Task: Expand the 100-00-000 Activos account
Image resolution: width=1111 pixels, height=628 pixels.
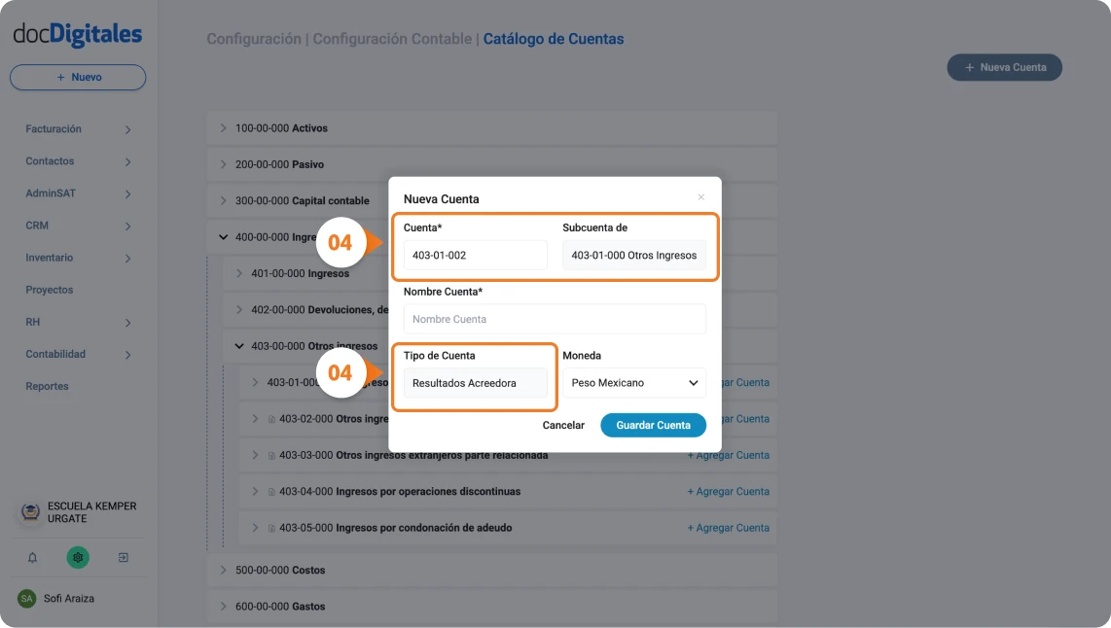Action: coord(223,127)
